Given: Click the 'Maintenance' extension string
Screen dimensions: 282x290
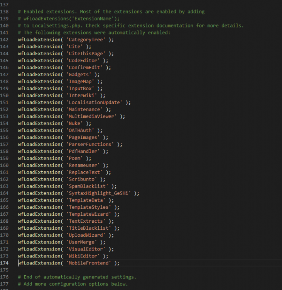Looking at the screenshot, I should (x=84, y=109).
